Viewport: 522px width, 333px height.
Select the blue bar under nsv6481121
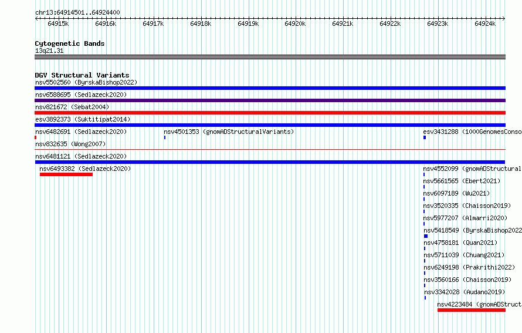[270, 162]
